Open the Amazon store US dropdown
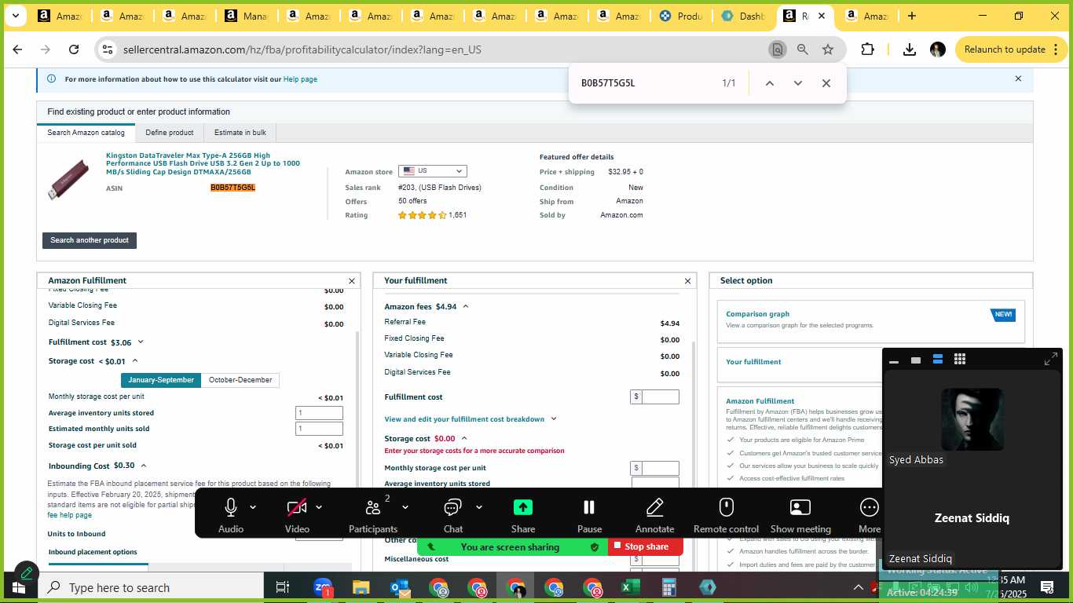This screenshot has height=603, width=1073. tap(433, 171)
